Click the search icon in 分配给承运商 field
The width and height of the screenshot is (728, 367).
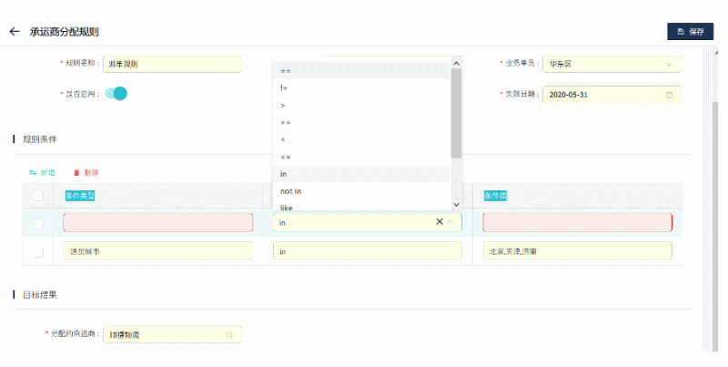click(x=229, y=335)
